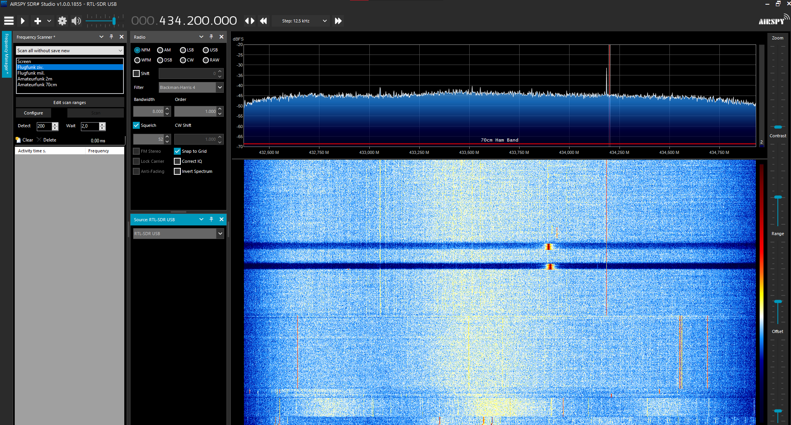Viewport: 791px width, 425px height.
Task: Toggle the Squelch checkbox
Action: coord(136,125)
